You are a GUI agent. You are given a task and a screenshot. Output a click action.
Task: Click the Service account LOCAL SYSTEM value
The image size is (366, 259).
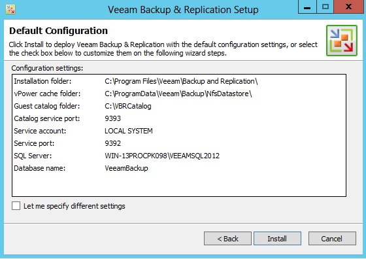click(129, 131)
